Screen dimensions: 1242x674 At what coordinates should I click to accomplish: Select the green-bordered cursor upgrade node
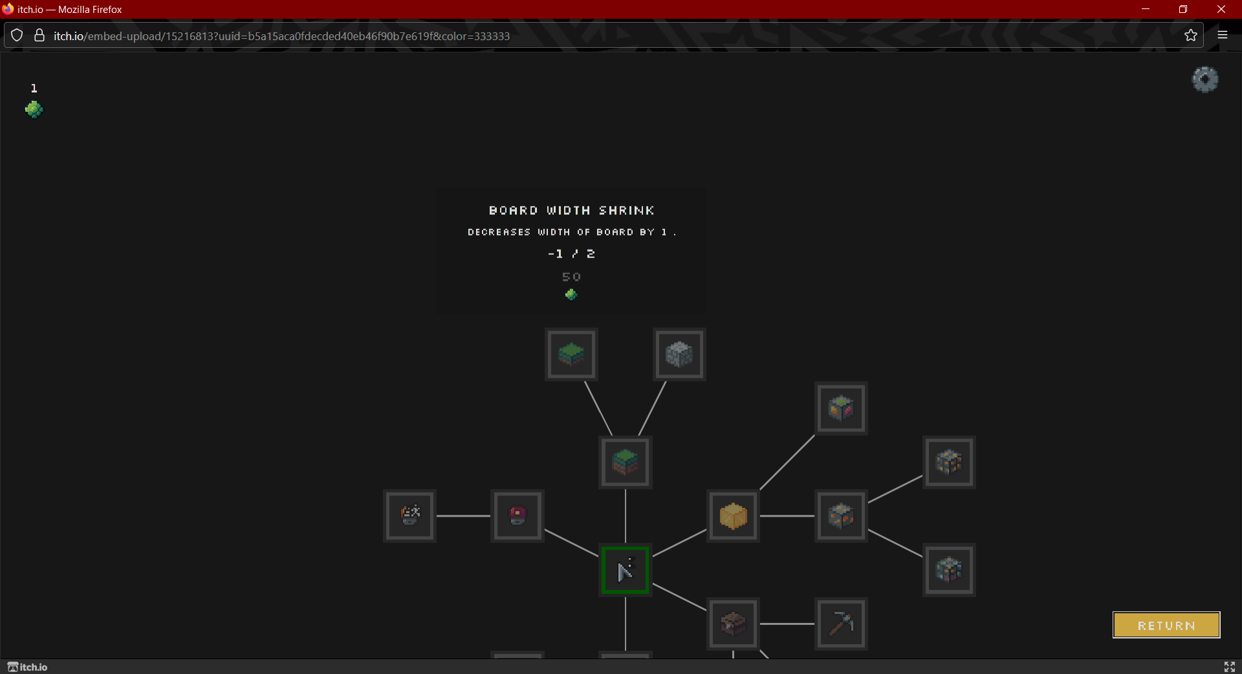coord(626,570)
